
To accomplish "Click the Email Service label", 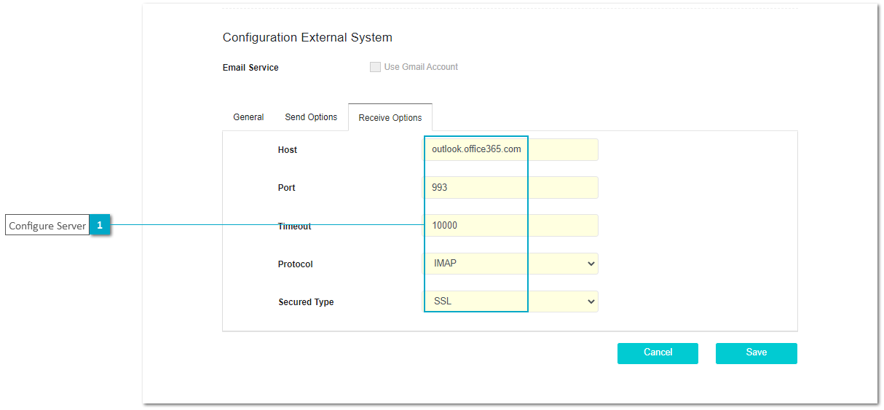I will coord(250,68).
